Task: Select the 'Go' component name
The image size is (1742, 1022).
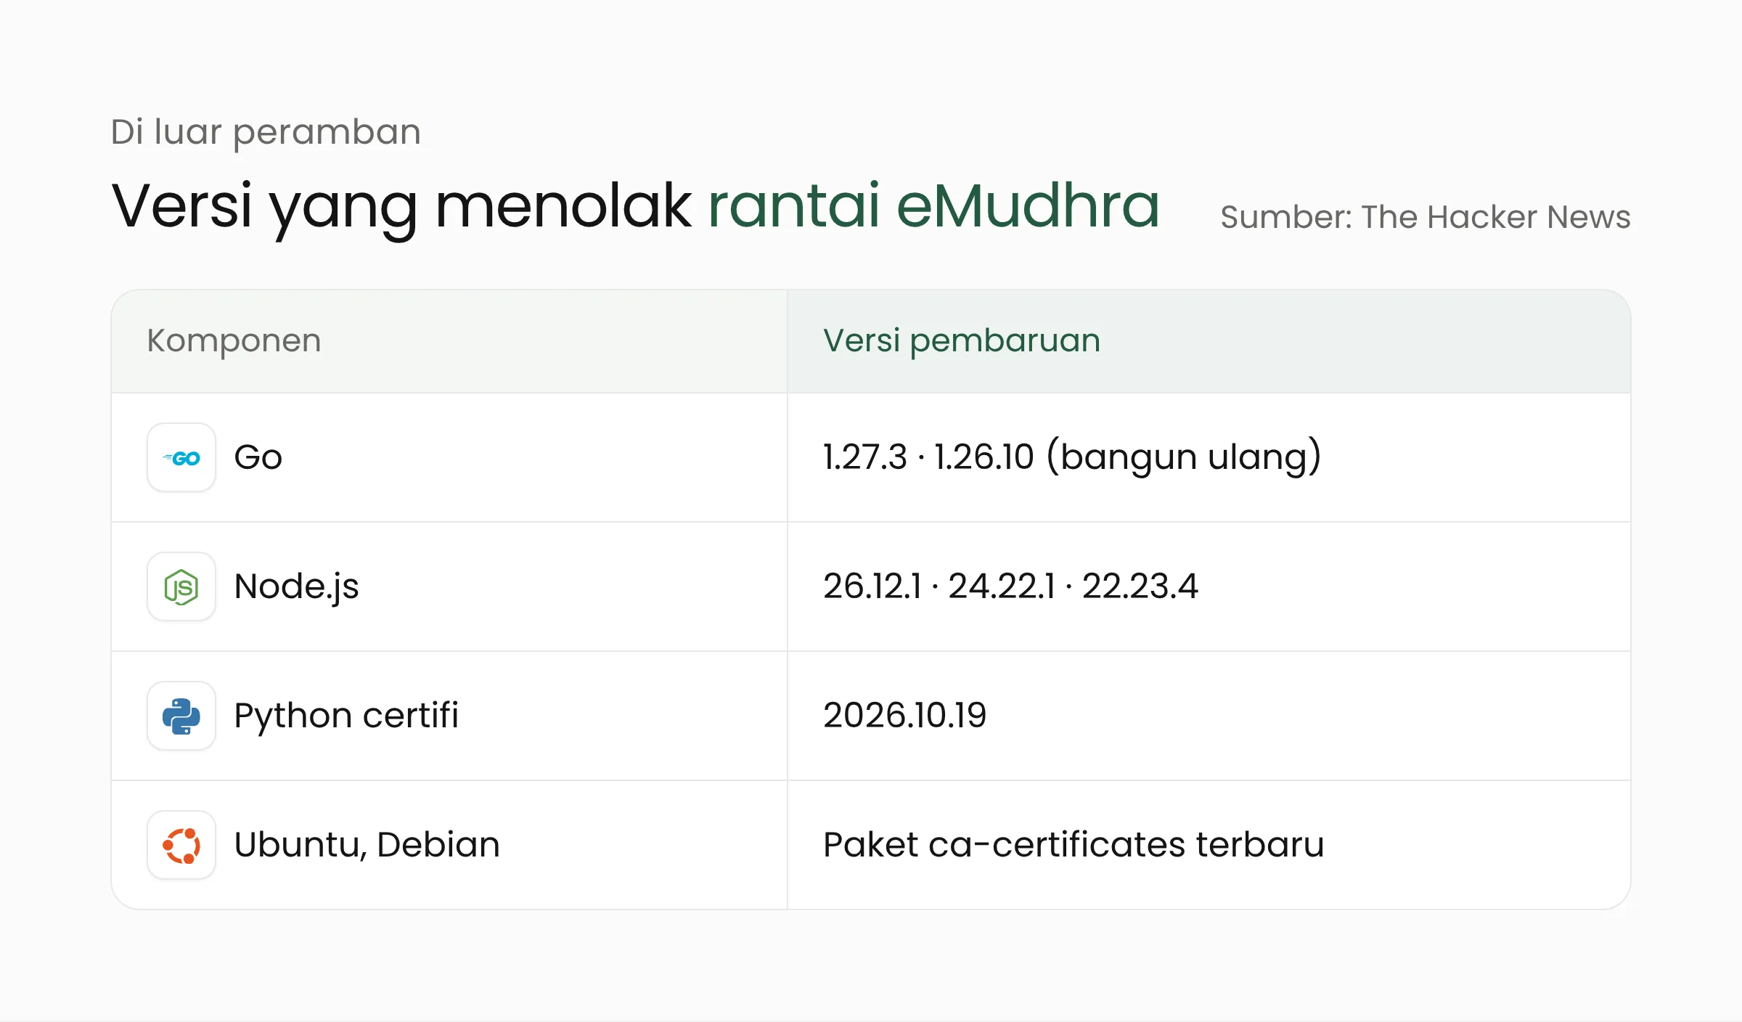Action: [258, 457]
